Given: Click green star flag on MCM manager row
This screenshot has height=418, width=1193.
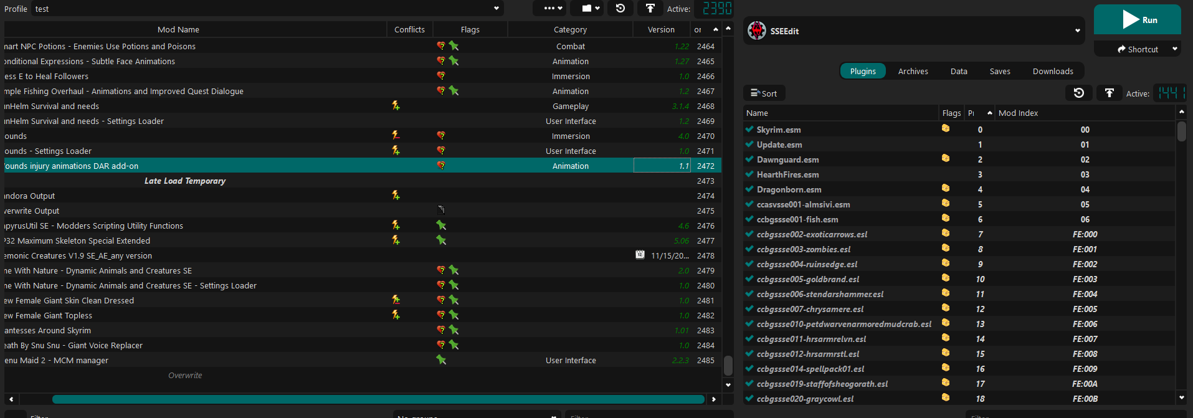Looking at the screenshot, I should [441, 359].
